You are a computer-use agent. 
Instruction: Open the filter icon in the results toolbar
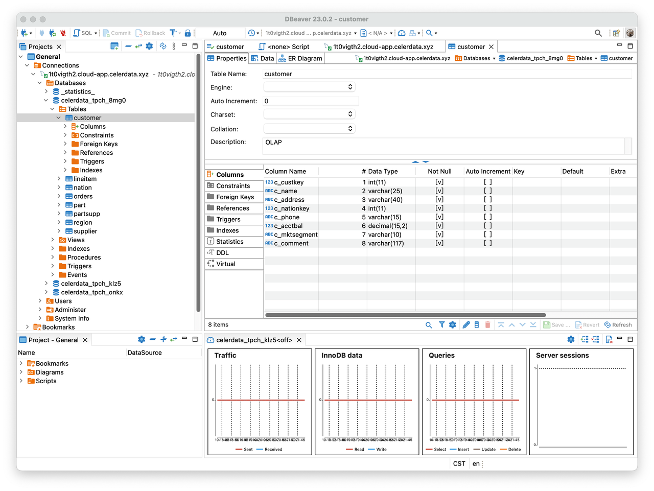tap(441, 324)
